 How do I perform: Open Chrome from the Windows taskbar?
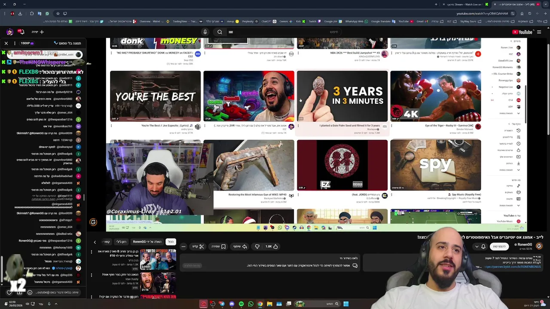(x=260, y=304)
